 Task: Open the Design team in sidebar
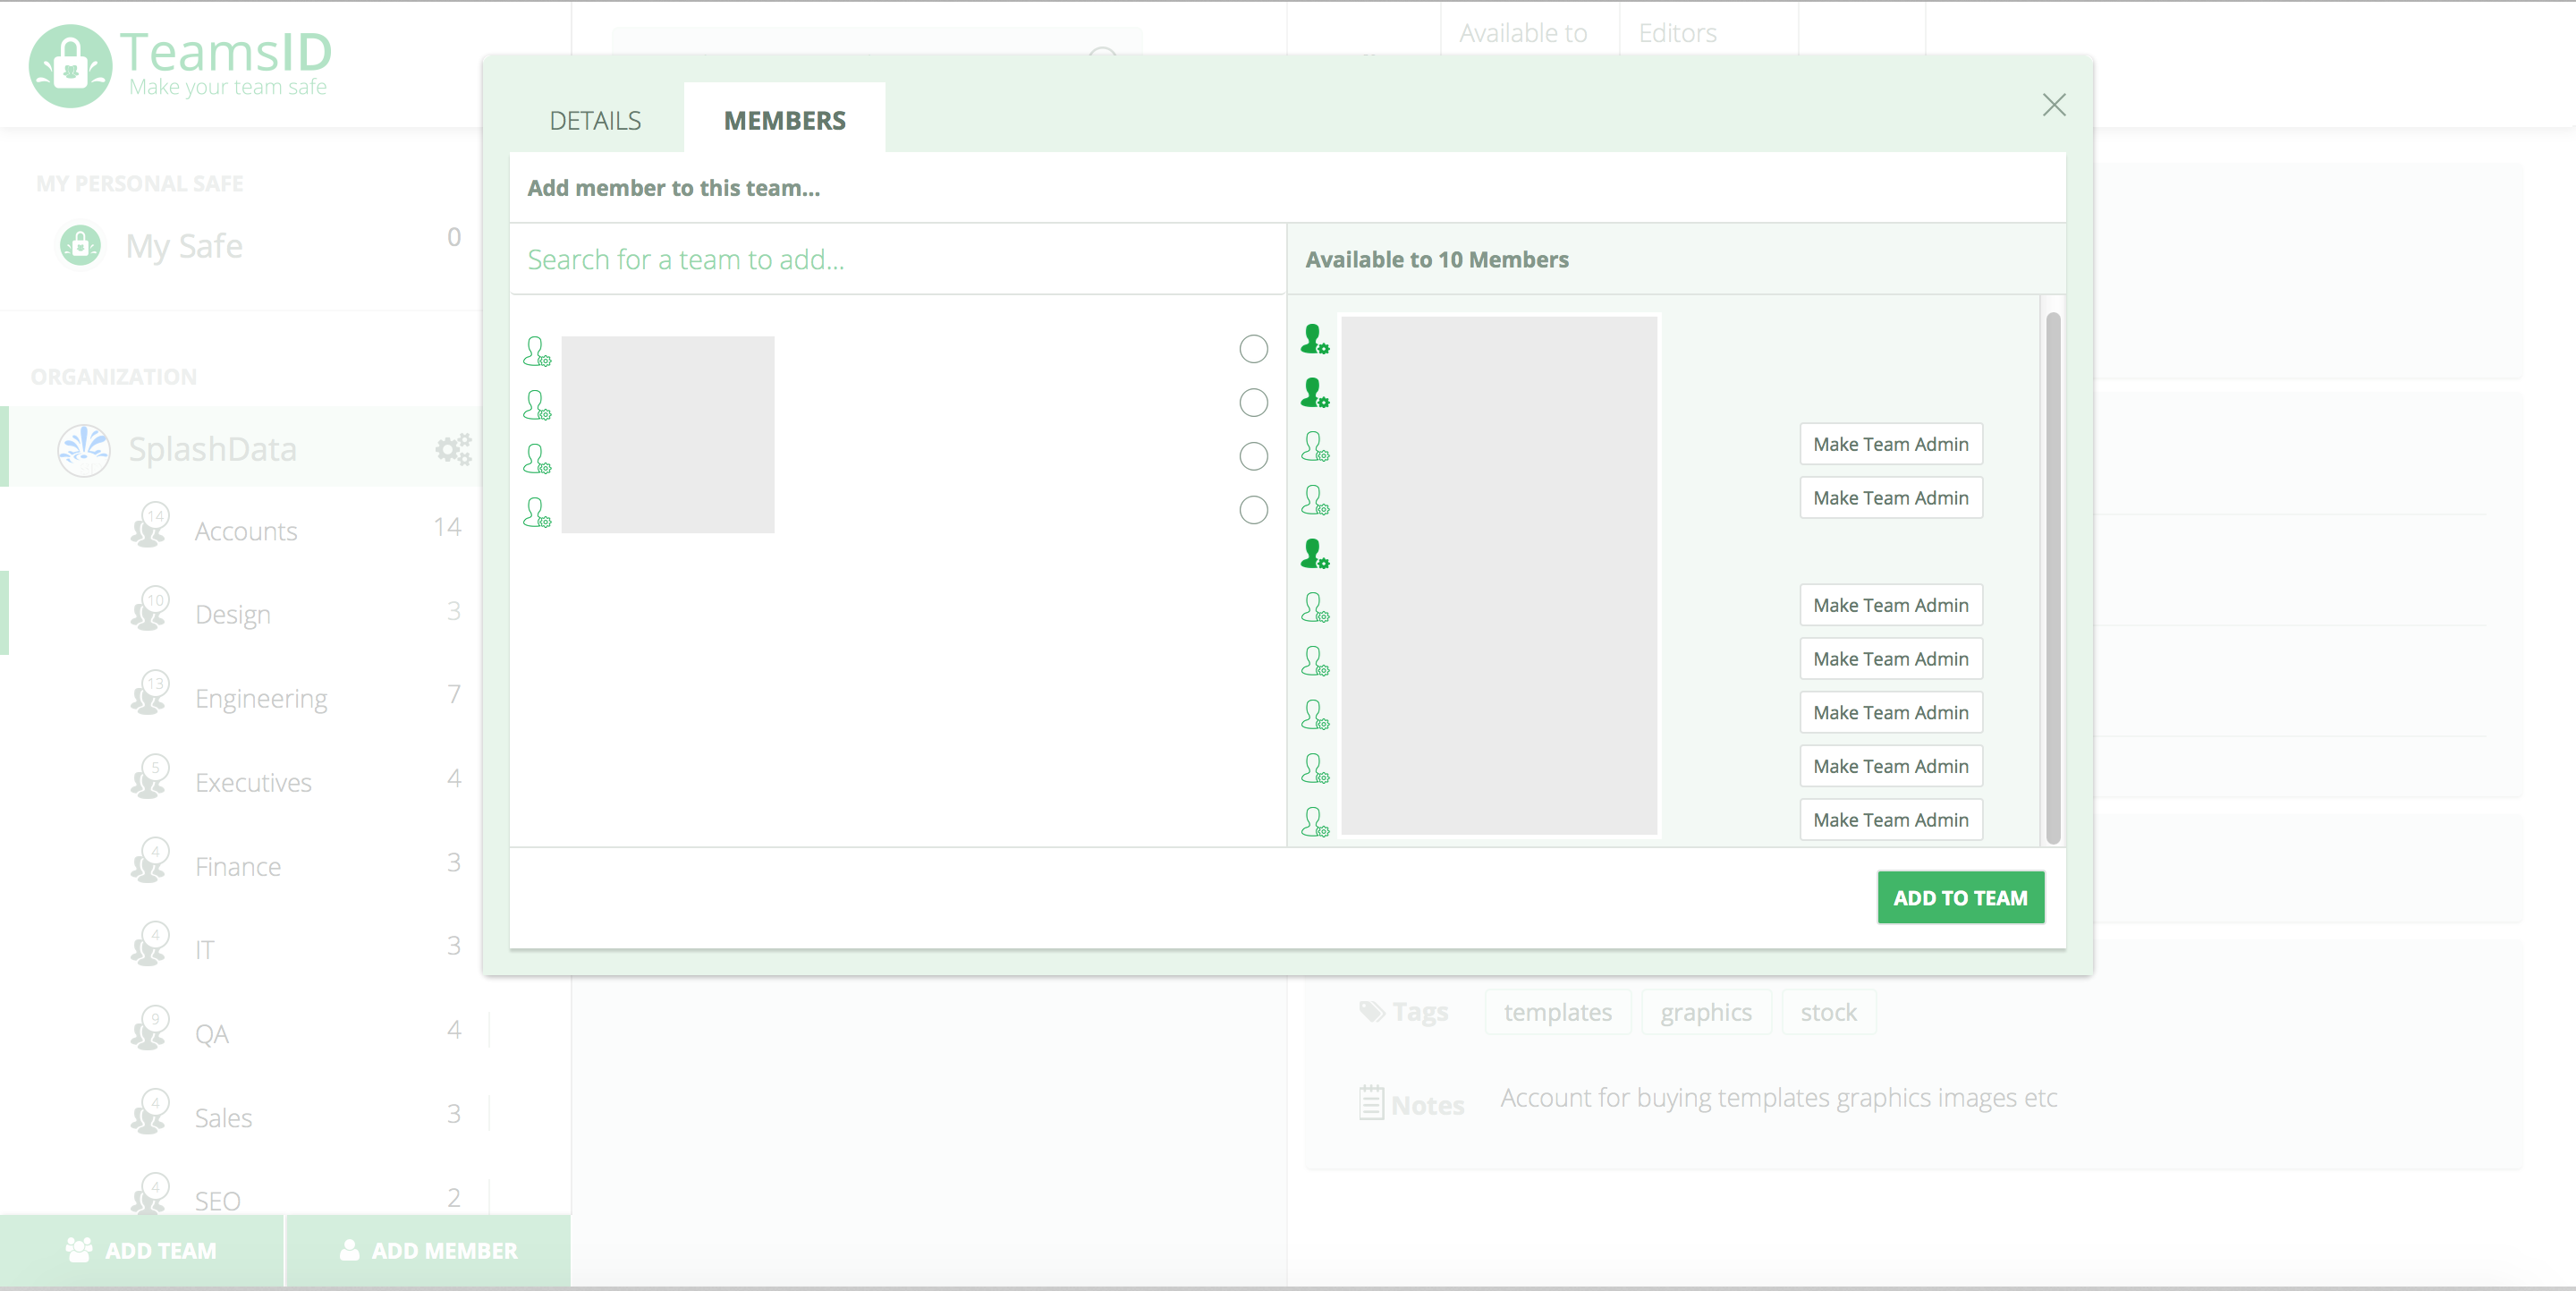233,613
